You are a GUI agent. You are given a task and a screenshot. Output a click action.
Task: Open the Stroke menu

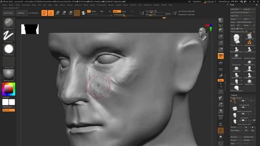[126, 5]
